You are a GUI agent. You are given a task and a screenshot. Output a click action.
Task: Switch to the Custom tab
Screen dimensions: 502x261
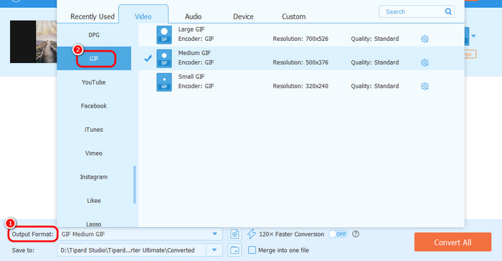click(x=293, y=16)
